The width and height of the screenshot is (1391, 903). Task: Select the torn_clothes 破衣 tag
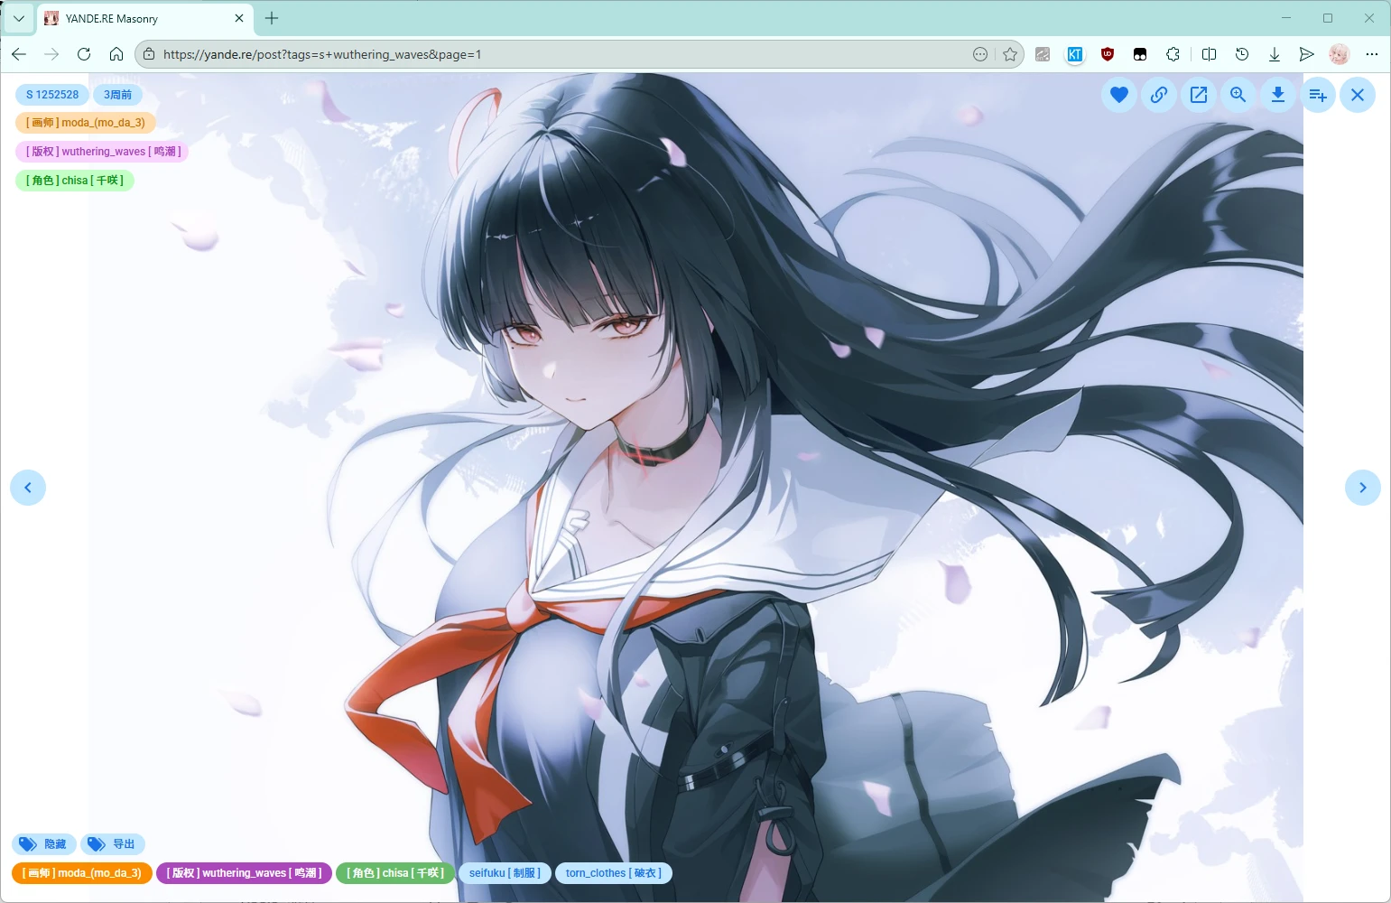(x=614, y=873)
